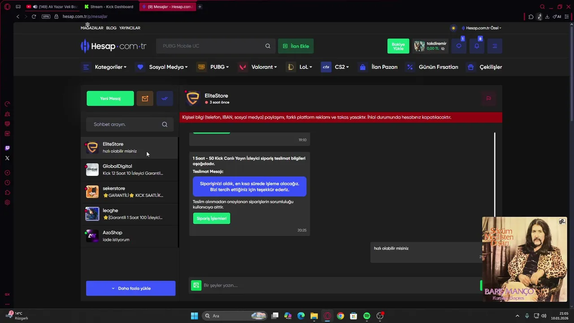
Task: Switch to the Stream - Kick Dashboard tab
Action: (109, 7)
